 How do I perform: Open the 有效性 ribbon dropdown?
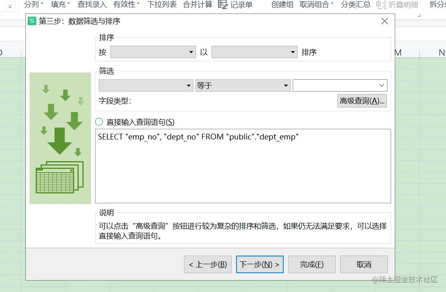point(126,4)
